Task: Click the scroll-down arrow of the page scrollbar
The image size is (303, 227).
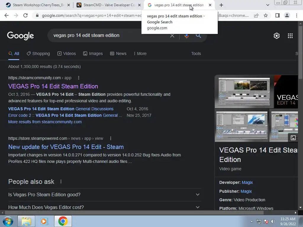Action: point(301,208)
